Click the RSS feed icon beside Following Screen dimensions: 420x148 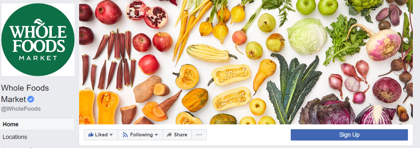125,135
